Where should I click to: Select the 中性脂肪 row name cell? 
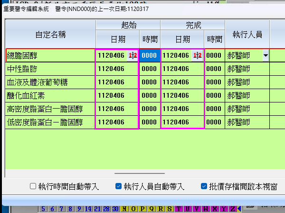[50, 69]
